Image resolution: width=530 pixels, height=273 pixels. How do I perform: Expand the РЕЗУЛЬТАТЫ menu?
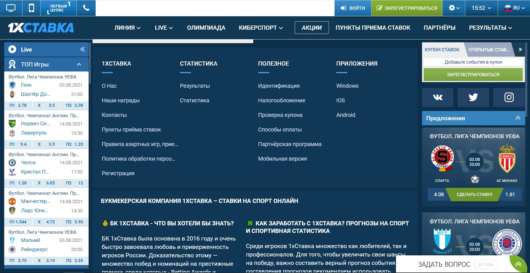[x=490, y=28]
